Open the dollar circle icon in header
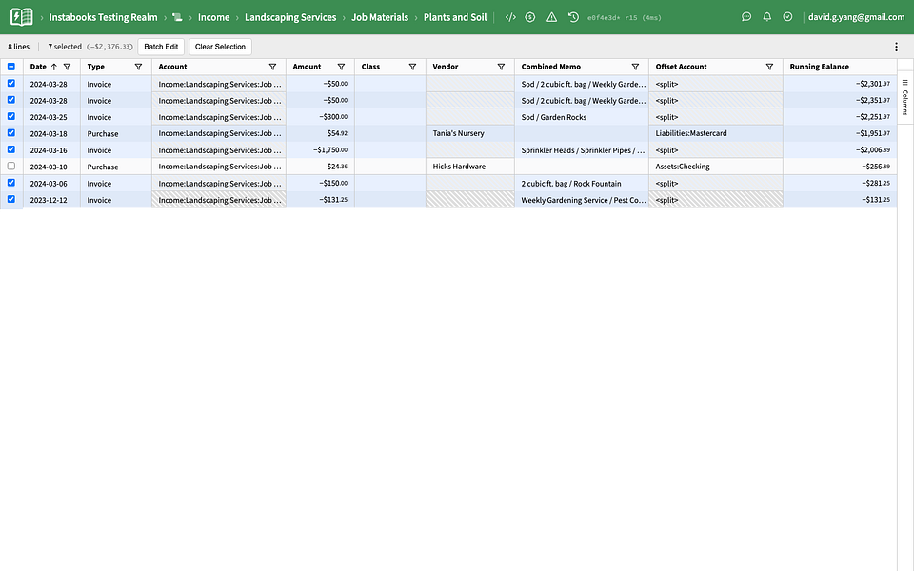The width and height of the screenshot is (914, 571). [x=530, y=17]
